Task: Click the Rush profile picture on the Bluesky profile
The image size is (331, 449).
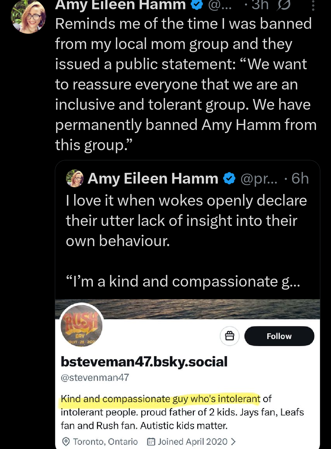Action: coord(81,326)
